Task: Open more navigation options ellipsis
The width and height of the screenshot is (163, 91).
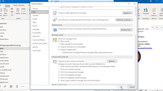Action: (x=23, y=86)
